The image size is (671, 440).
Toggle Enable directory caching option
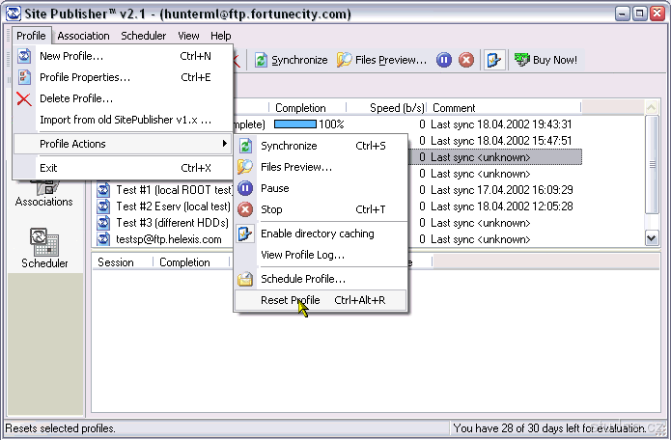(x=321, y=234)
